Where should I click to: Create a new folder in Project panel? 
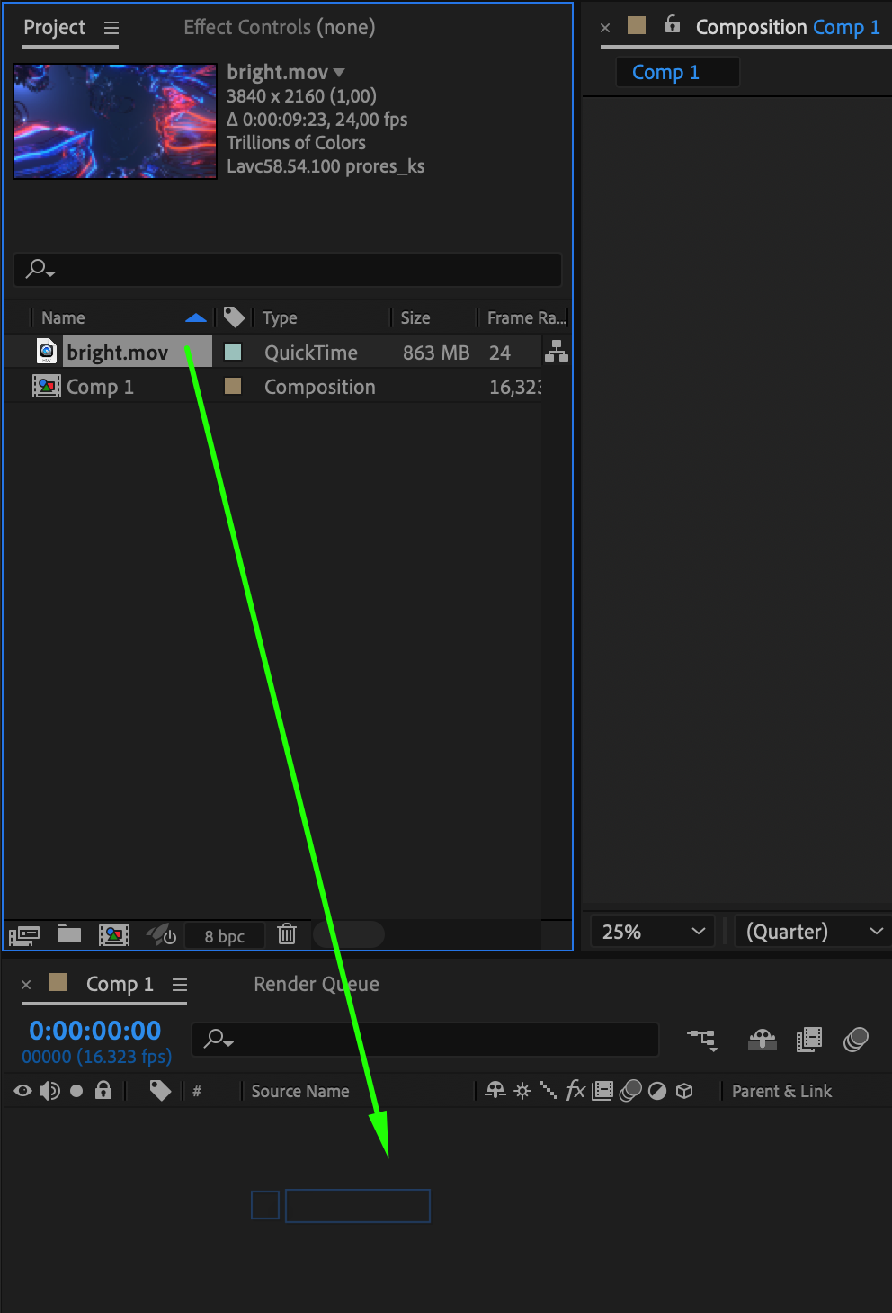coord(69,934)
